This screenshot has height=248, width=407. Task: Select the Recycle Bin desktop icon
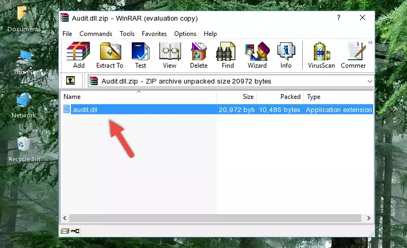point(24,150)
